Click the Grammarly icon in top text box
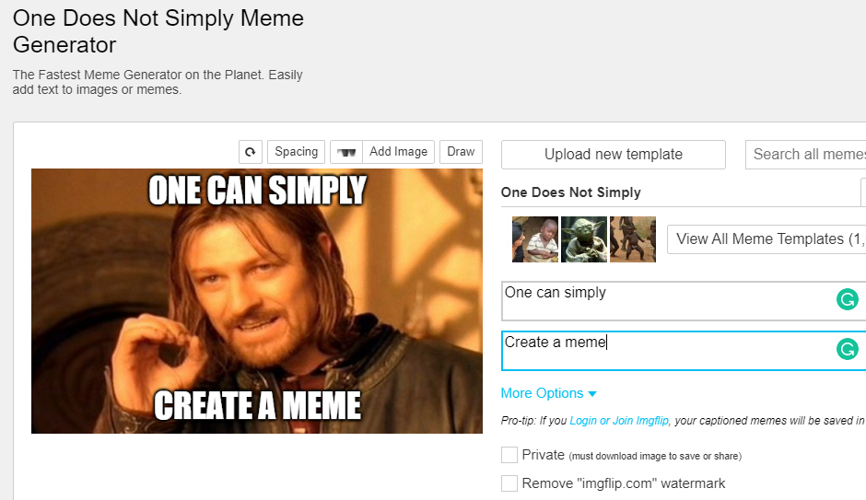This screenshot has height=500, width=866. click(x=848, y=299)
